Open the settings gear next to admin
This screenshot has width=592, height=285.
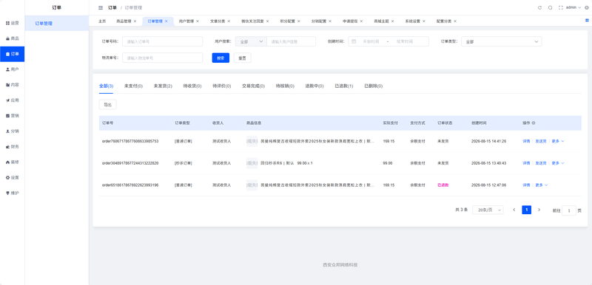pos(586,7)
